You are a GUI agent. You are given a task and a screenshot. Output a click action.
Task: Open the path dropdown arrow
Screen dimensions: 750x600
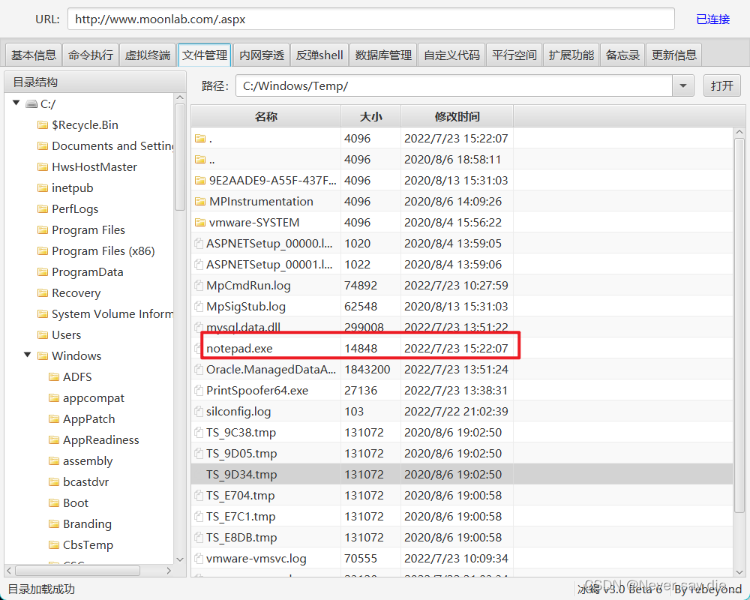tap(683, 85)
